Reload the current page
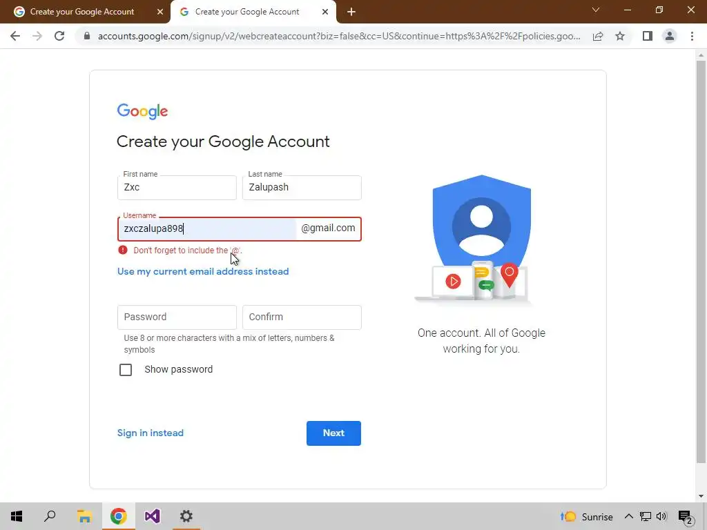 coord(59,36)
